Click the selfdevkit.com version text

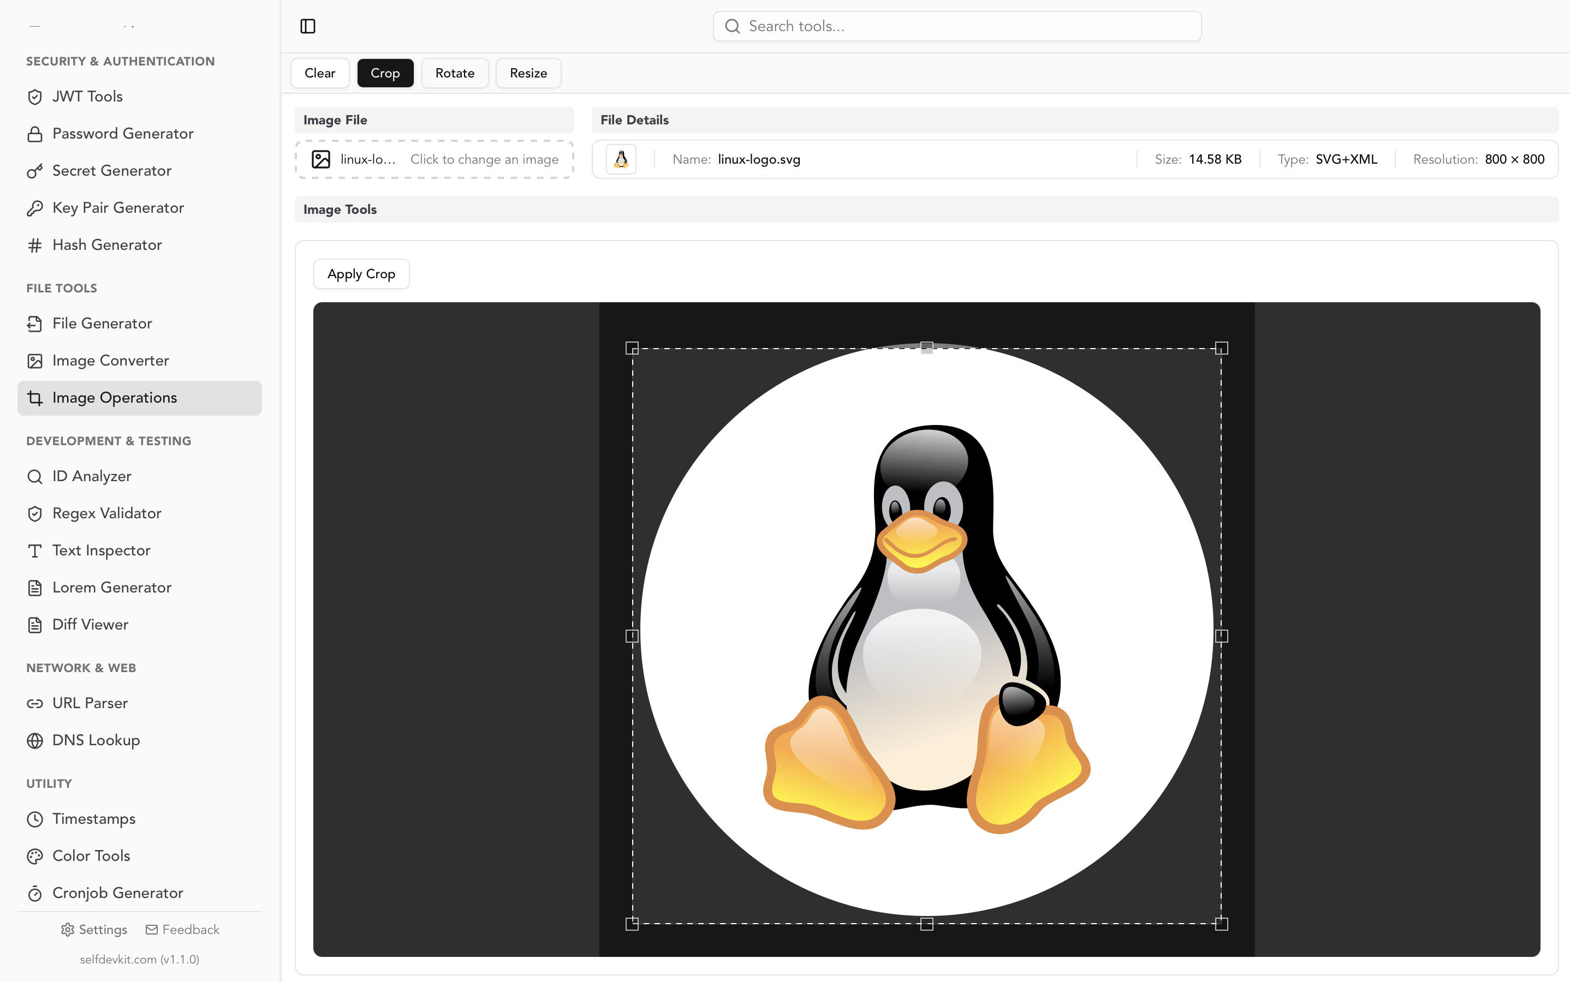(140, 959)
